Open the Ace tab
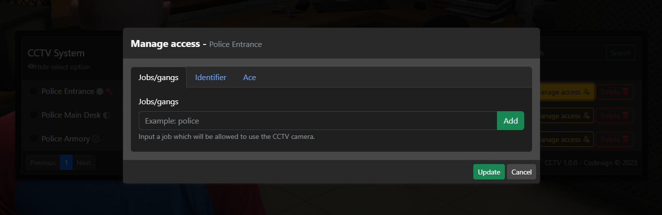Image resolution: width=662 pixels, height=215 pixels. coord(249,78)
